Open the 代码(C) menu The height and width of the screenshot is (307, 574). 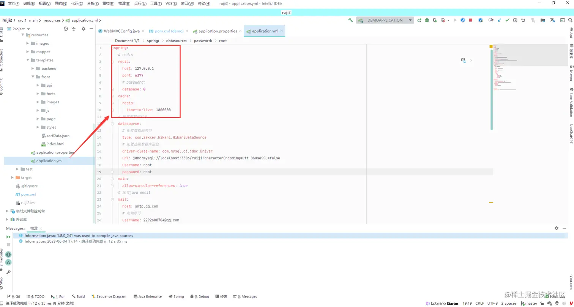[77, 3]
